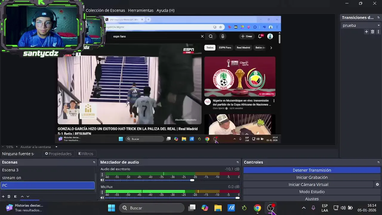Open Mic/Aux three-dot options menu

[102, 192]
